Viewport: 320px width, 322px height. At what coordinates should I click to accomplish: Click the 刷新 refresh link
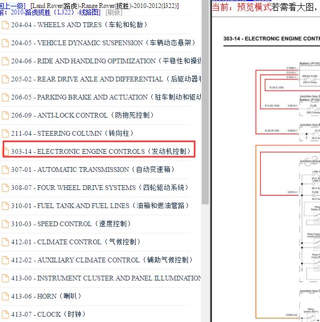point(114,13)
